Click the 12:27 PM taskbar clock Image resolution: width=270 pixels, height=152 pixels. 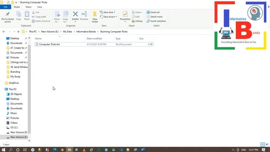pos(253,150)
